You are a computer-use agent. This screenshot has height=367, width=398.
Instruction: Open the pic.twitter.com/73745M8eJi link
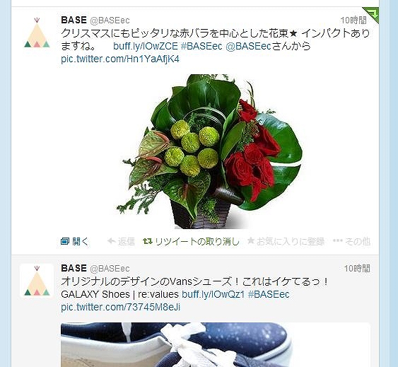click(121, 307)
